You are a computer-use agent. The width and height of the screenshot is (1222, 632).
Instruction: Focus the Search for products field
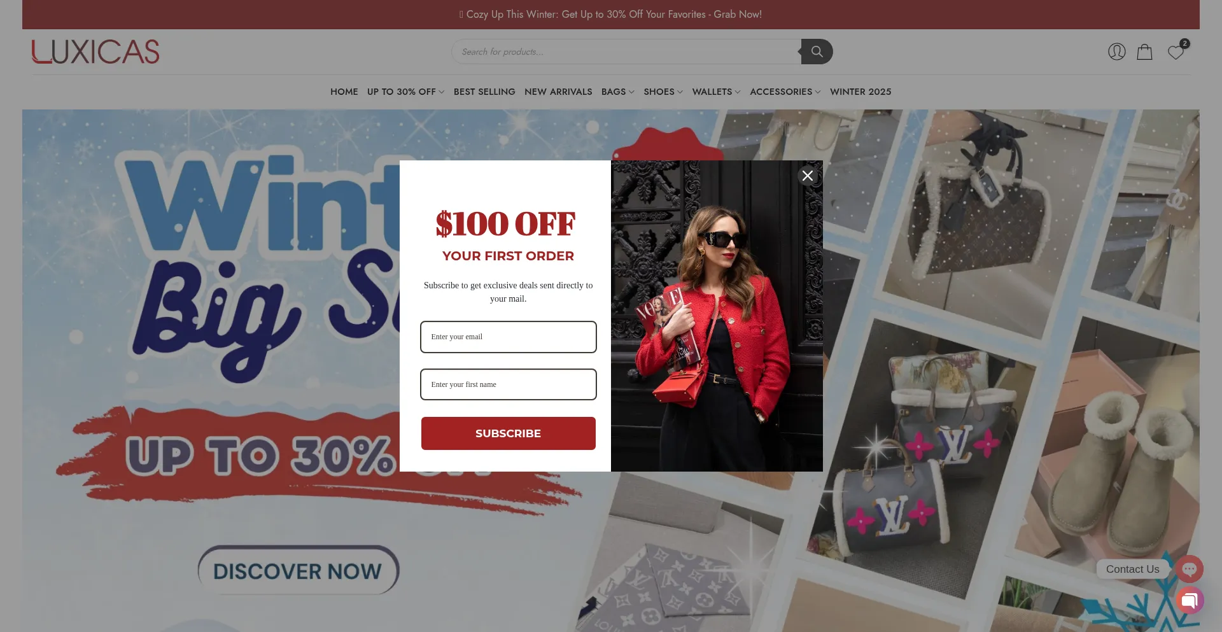pyautogui.click(x=626, y=52)
